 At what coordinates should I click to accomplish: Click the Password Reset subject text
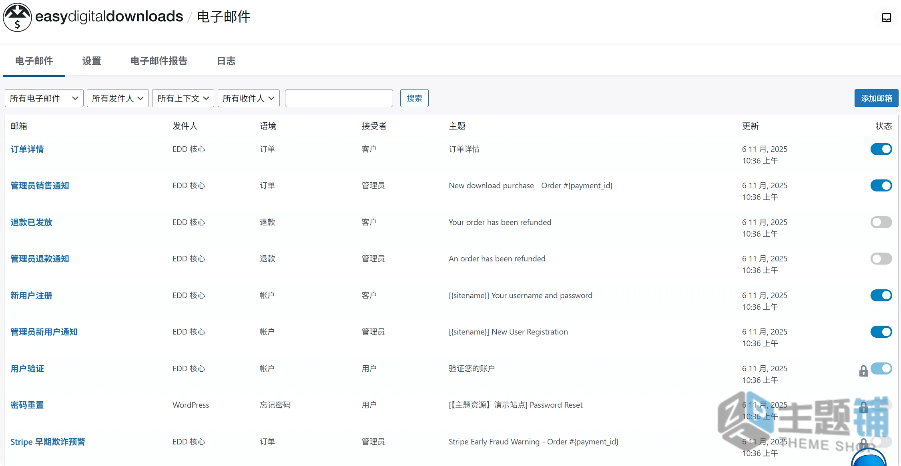516,405
